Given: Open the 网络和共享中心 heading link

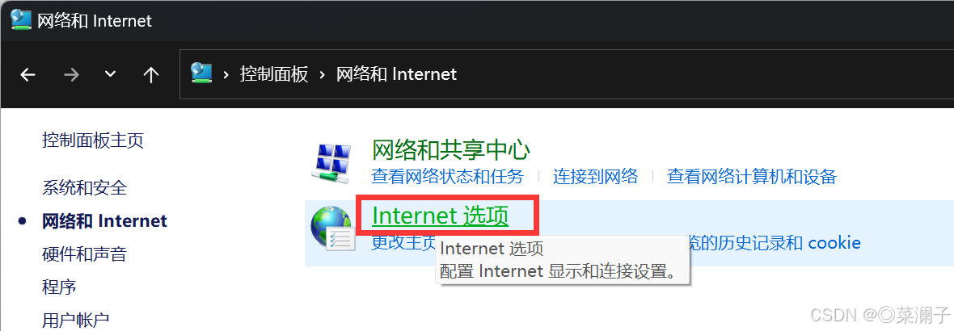Looking at the screenshot, I should click(451, 149).
